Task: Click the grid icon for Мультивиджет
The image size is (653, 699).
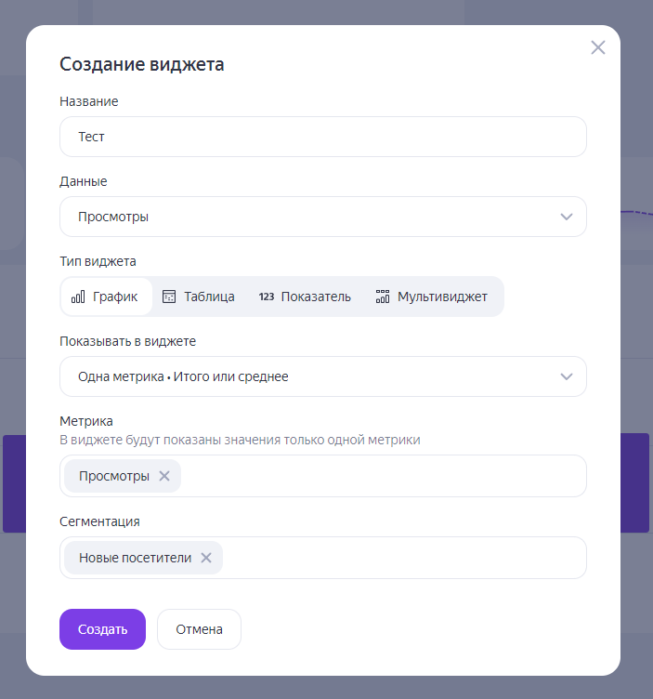Action: point(383,297)
